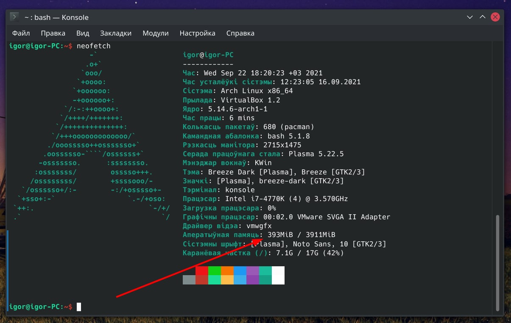Screen dimensions: 511x323
Task: Open the Настройка menu
Action: [x=197, y=33]
